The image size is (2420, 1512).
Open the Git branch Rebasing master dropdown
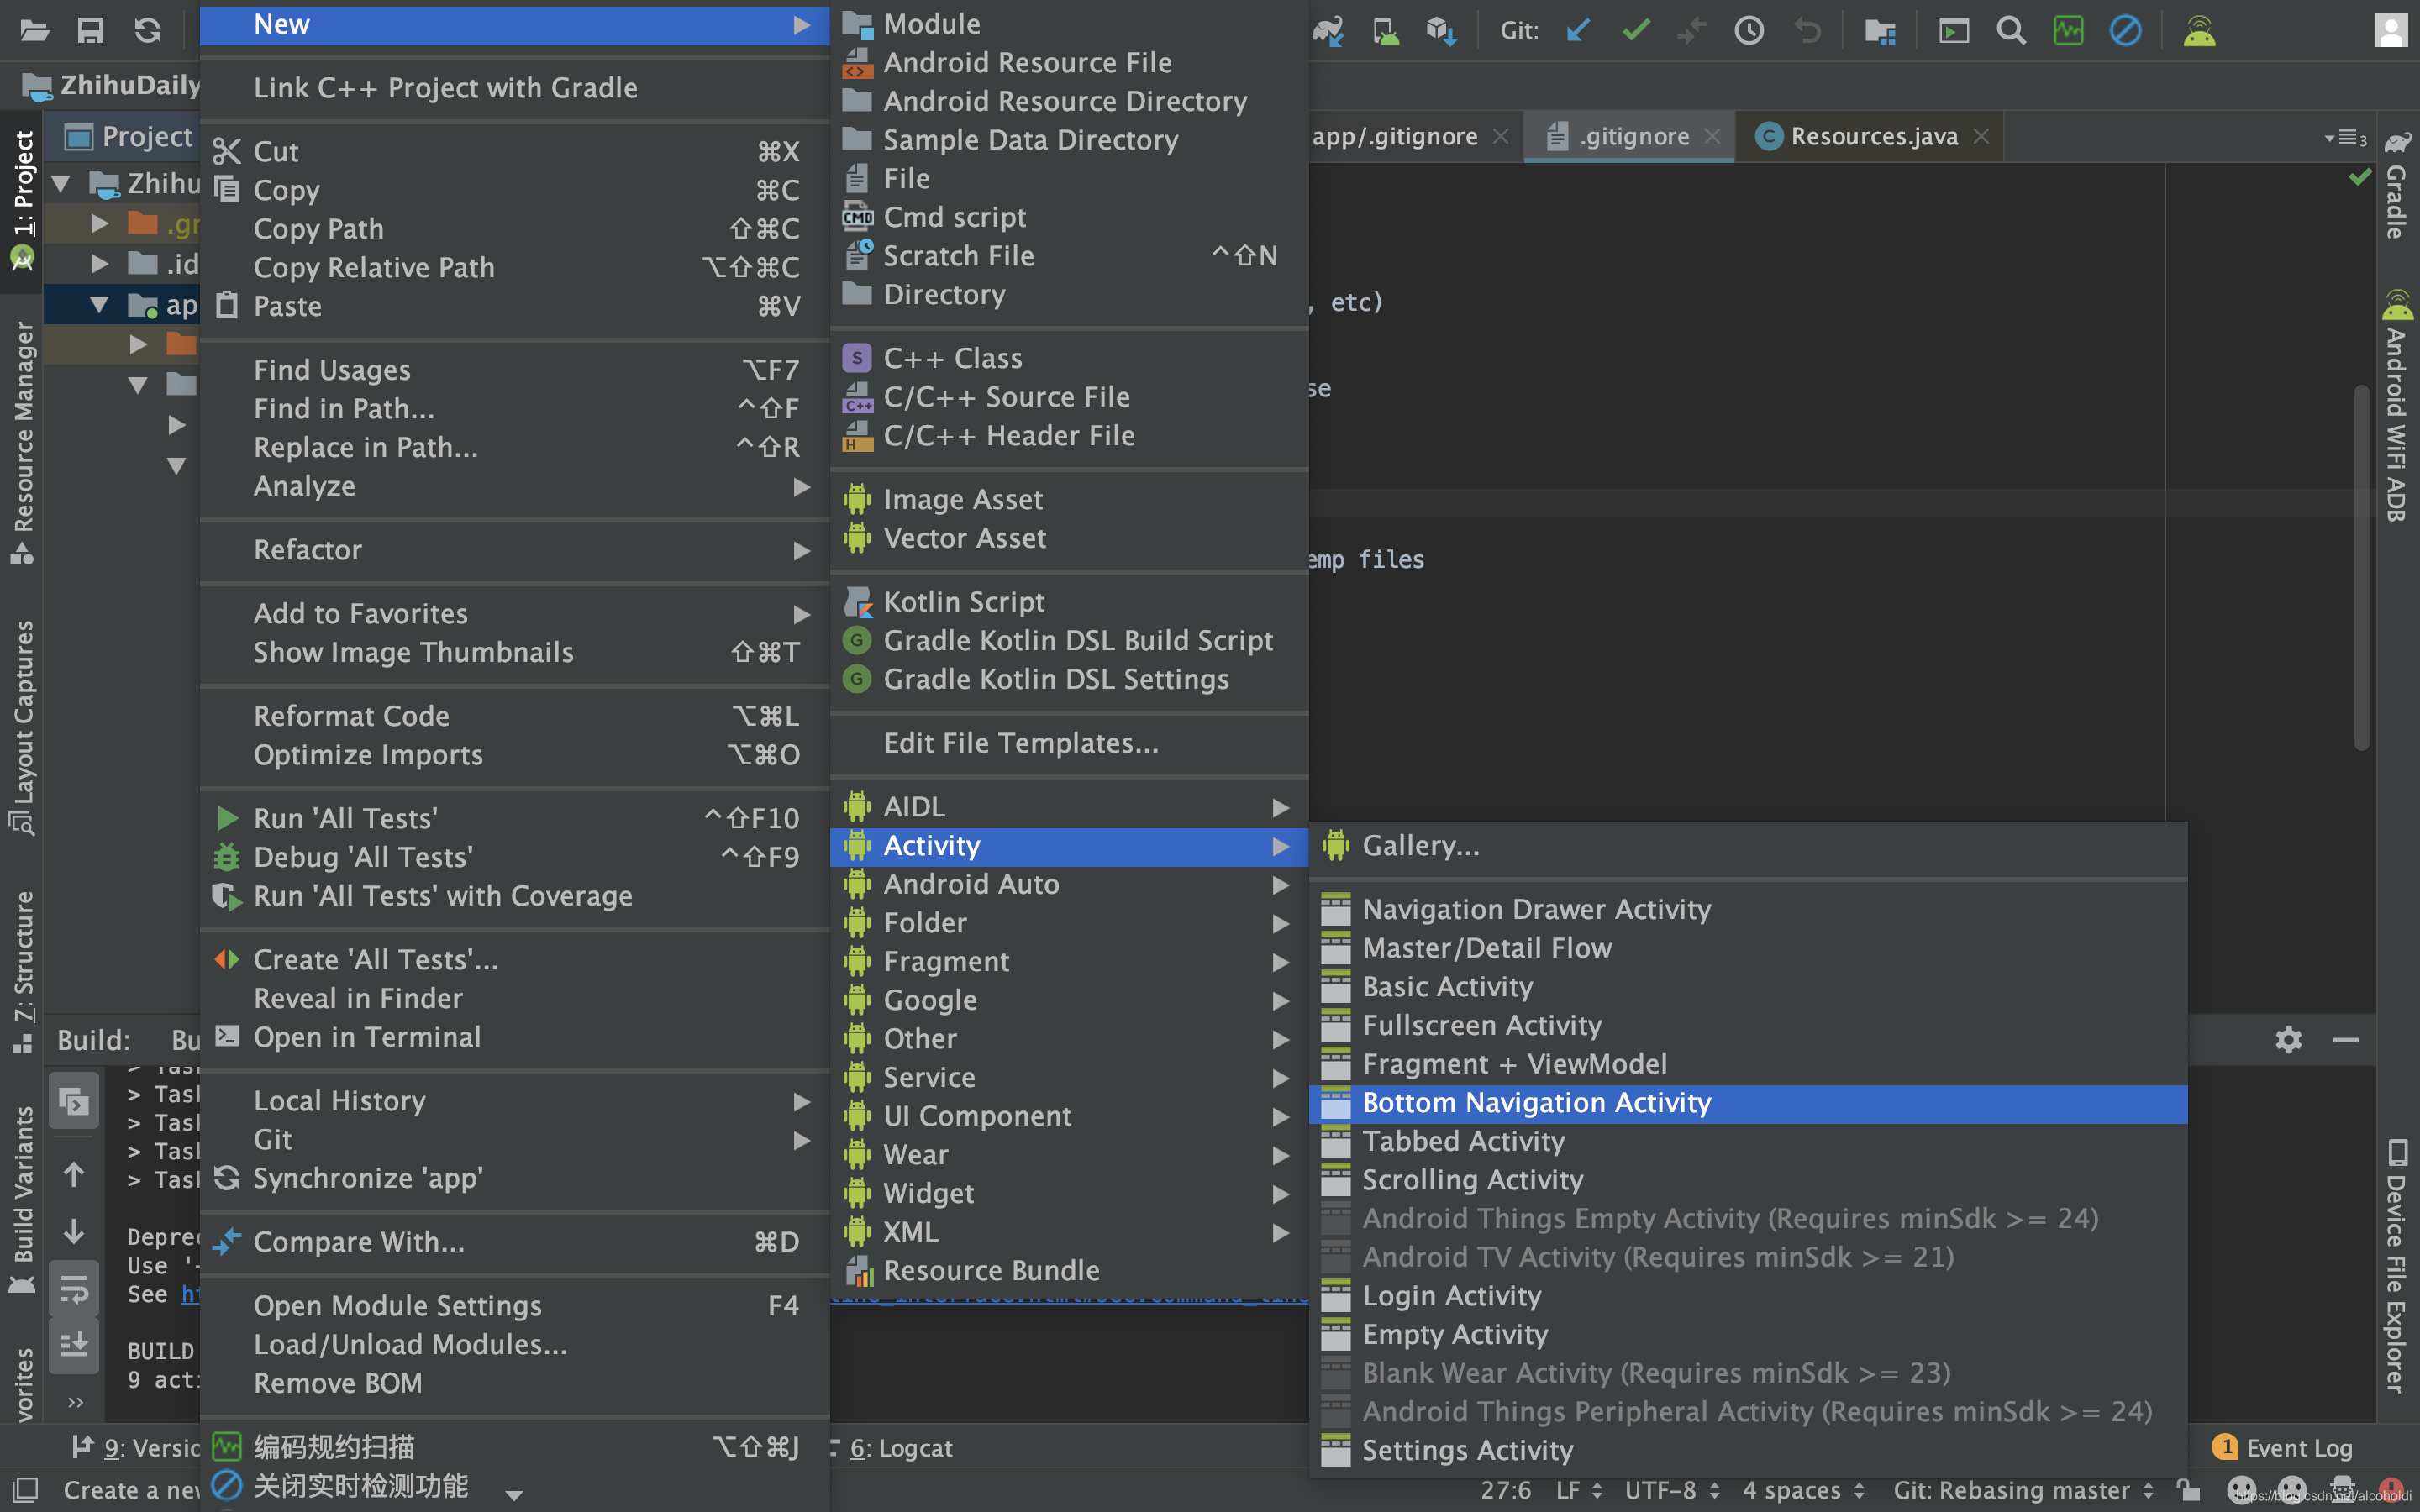pos(2023,1490)
